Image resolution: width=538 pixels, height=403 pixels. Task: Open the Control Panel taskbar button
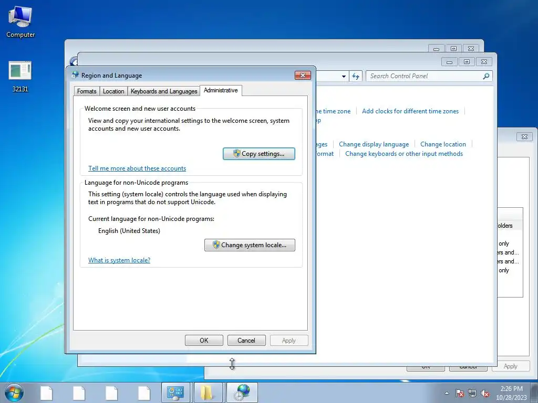click(175, 393)
